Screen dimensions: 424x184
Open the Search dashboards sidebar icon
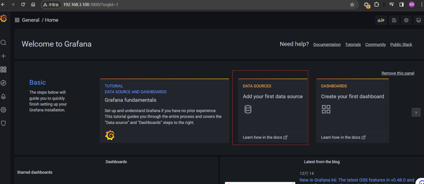3,43
